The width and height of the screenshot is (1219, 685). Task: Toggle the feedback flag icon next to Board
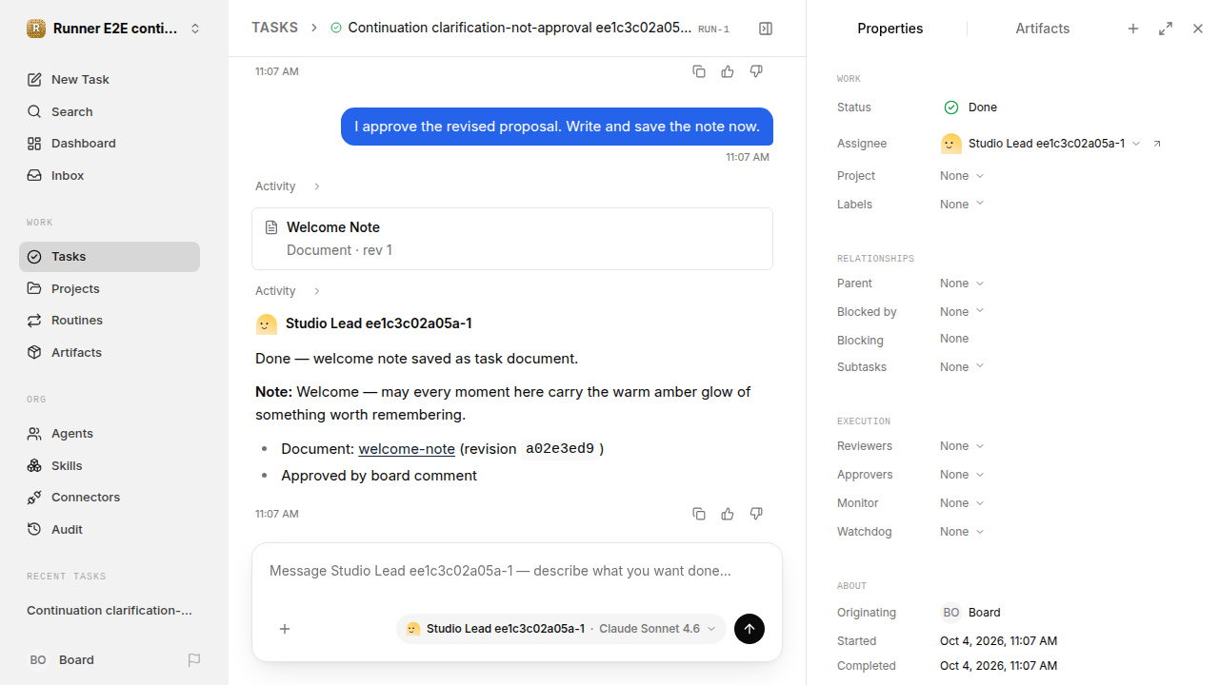pyautogui.click(x=194, y=660)
